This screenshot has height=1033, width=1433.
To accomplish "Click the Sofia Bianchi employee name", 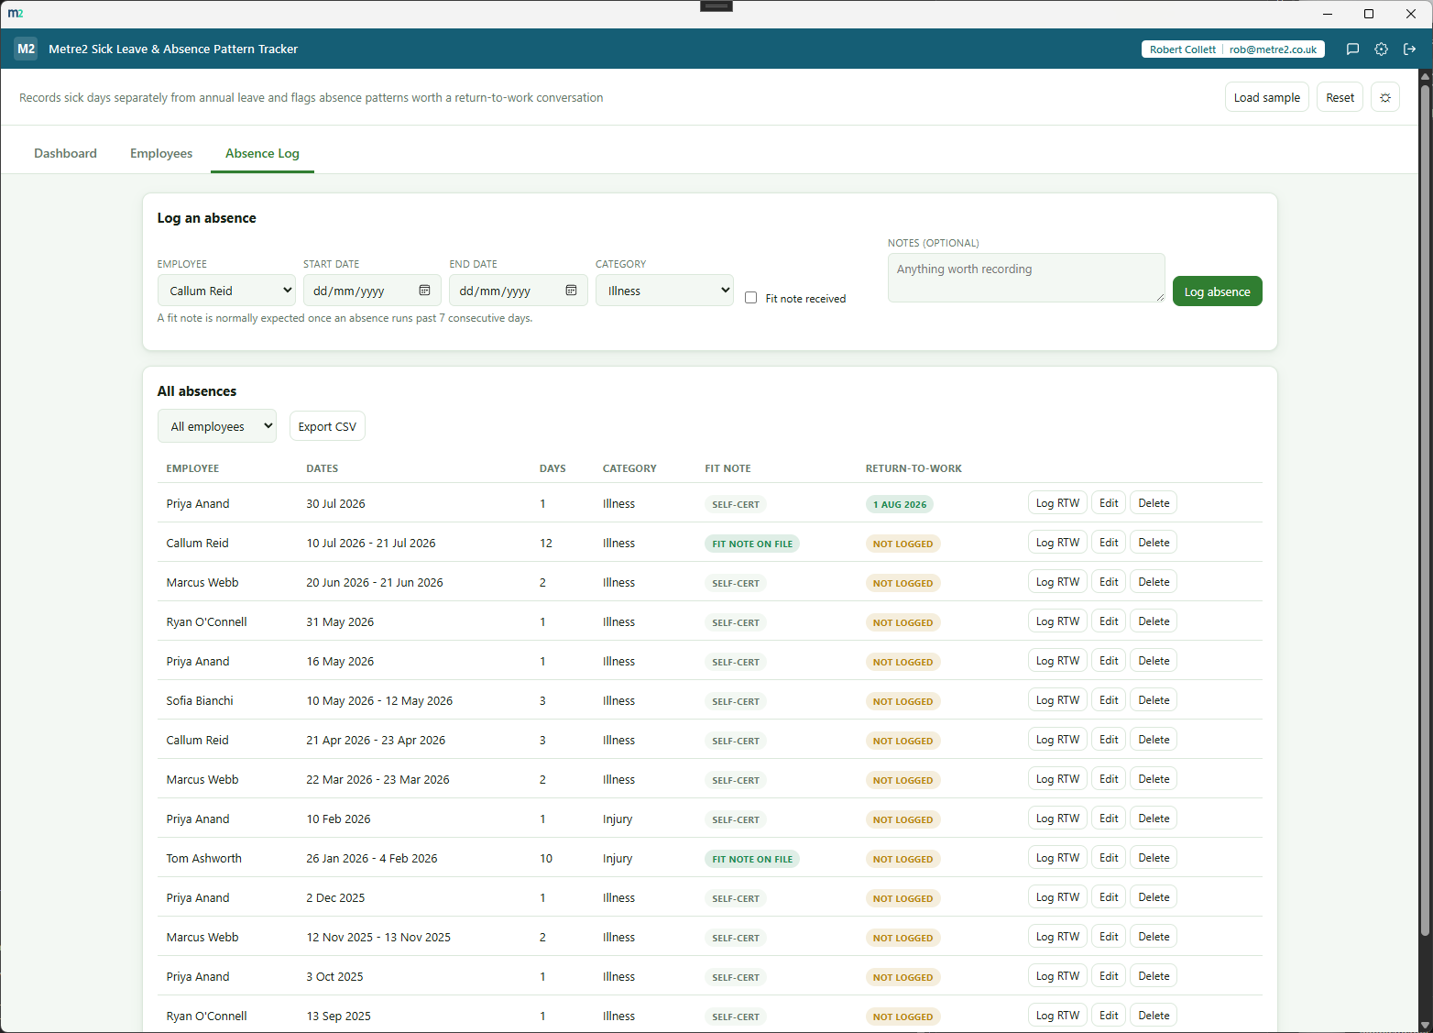I will (200, 700).
